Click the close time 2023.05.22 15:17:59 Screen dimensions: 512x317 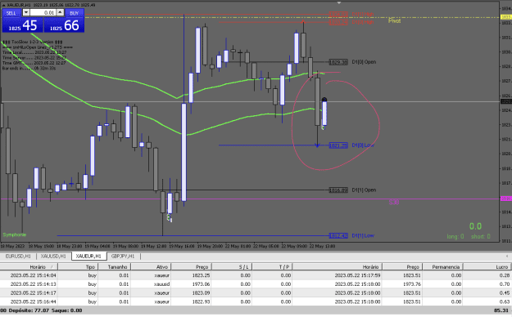pyautogui.click(x=357, y=275)
